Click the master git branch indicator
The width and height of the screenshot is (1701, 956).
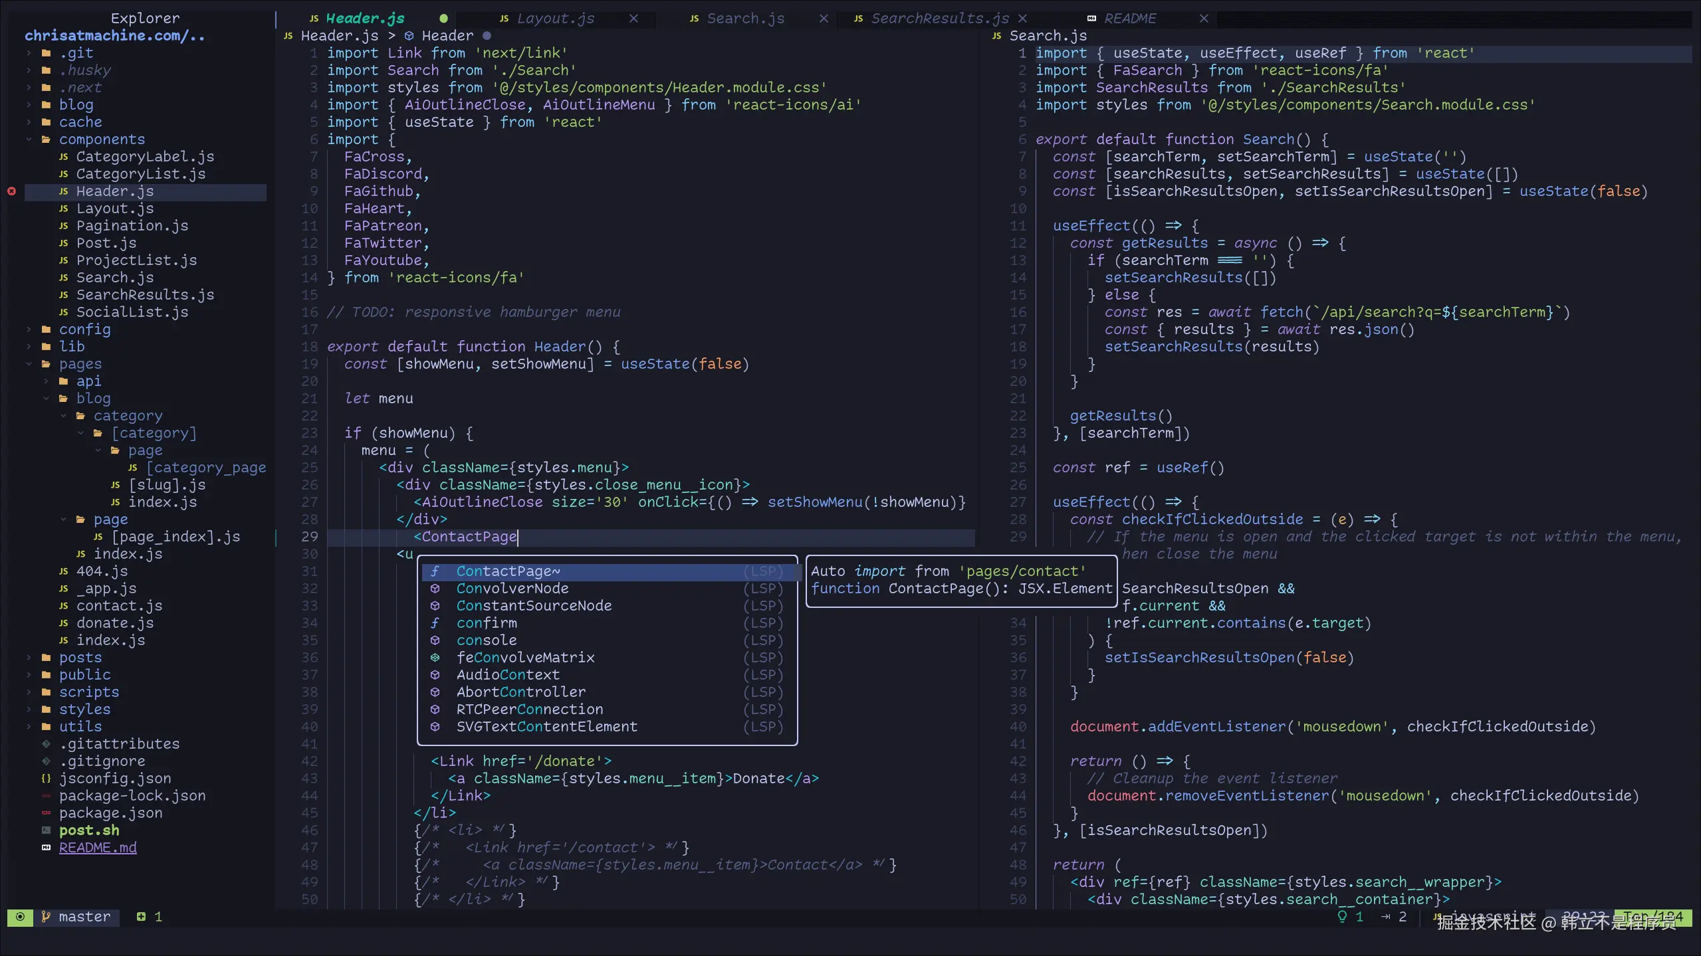[x=83, y=917]
